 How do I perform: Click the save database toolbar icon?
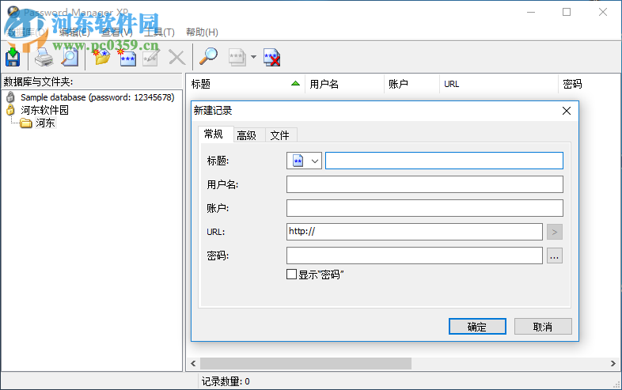pyautogui.click(x=13, y=57)
